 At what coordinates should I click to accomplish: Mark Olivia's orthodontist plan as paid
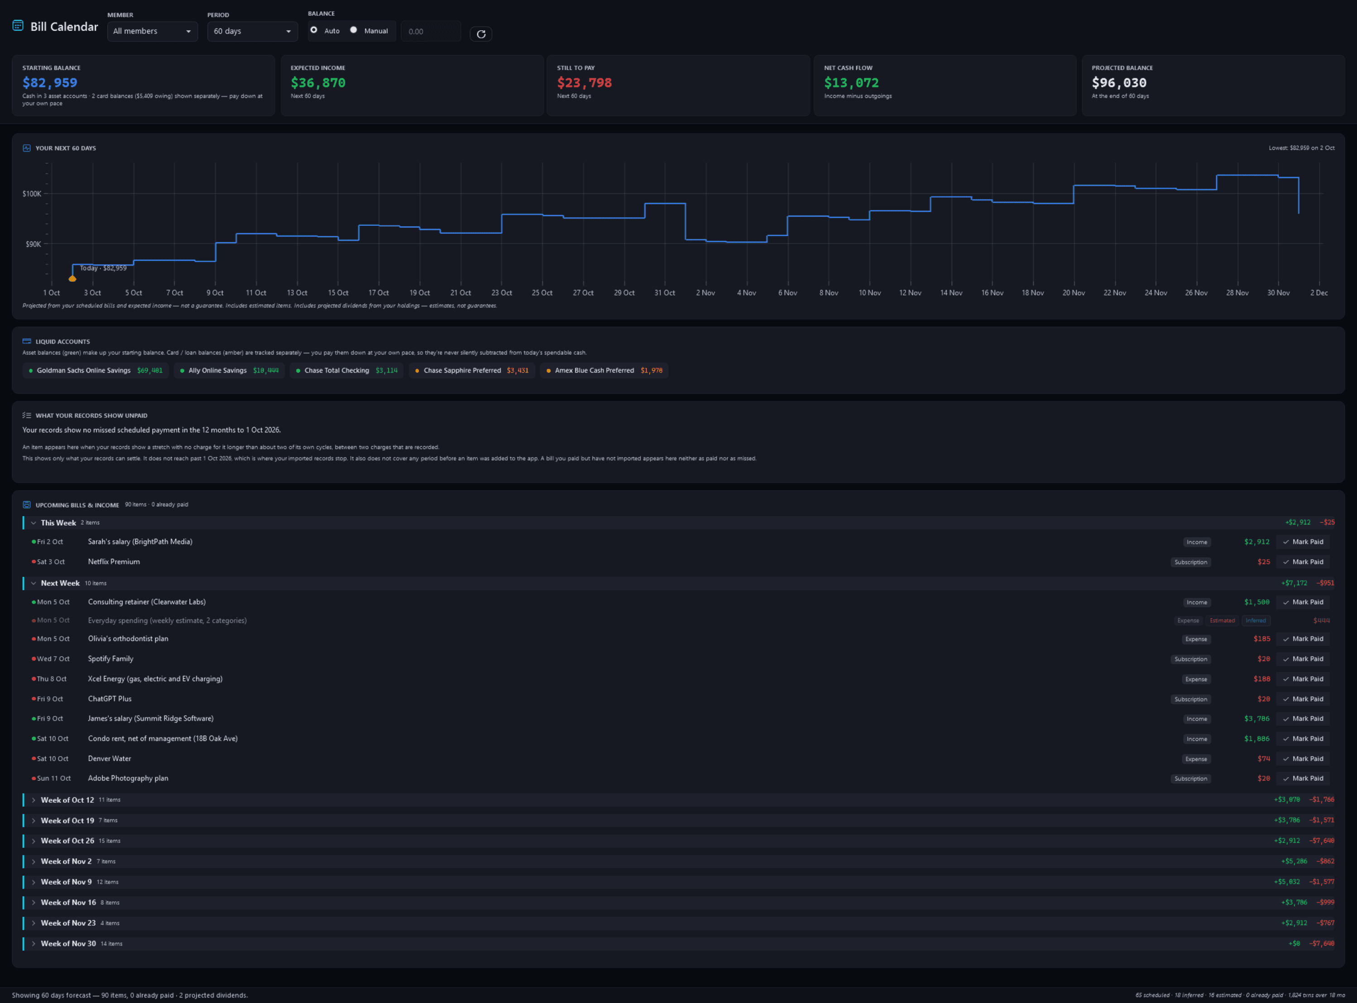tap(1302, 639)
